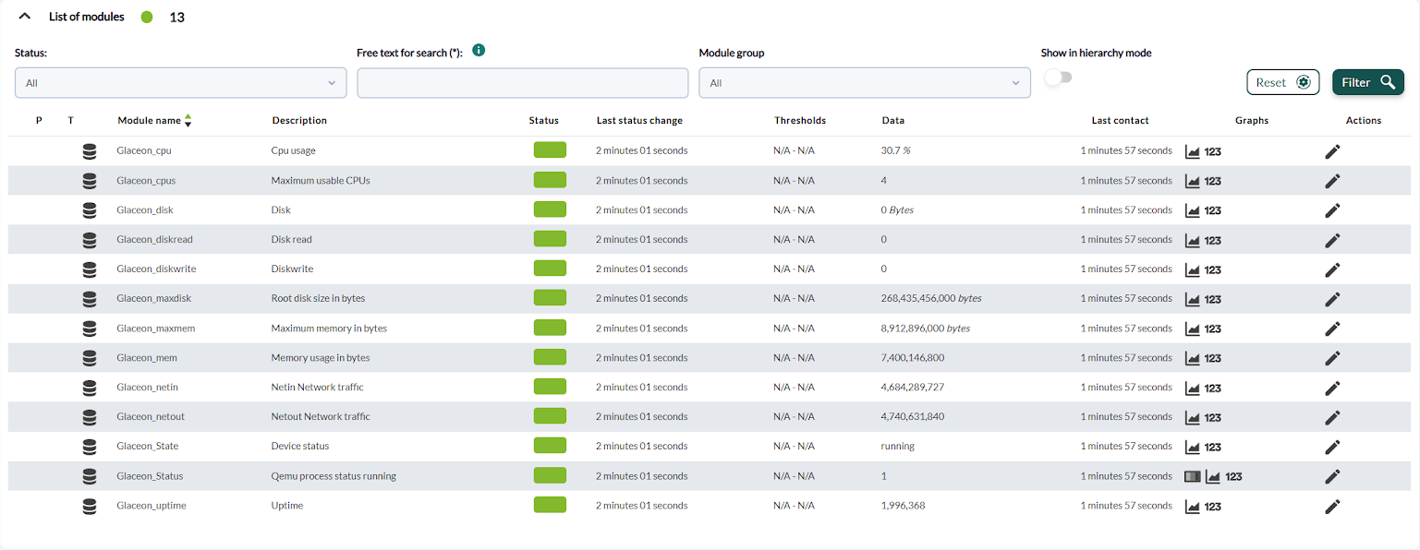Screen dimensions: 1420x550
Task: Sort by Module name column arrows
Action: 188,120
